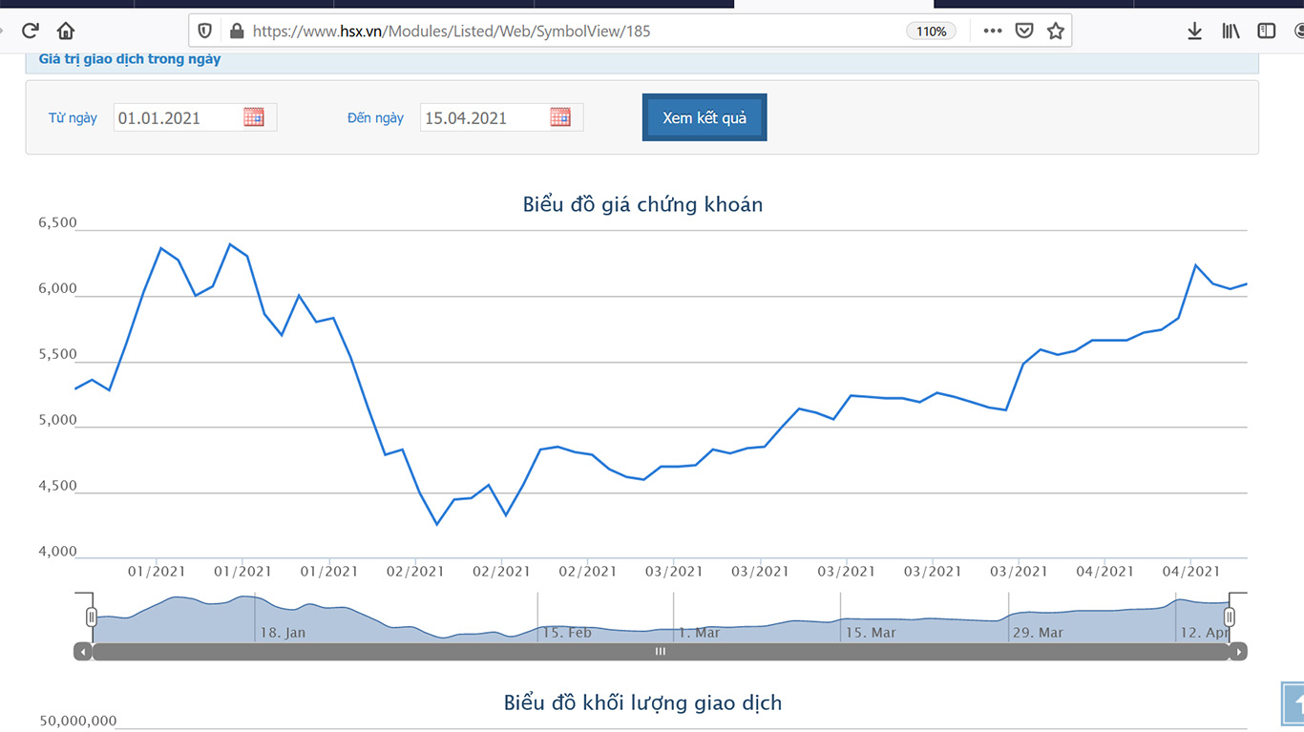The height and width of the screenshot is (732, 1304).
Task: Click the chart scrollbar right arrow
Action: 1238,652
